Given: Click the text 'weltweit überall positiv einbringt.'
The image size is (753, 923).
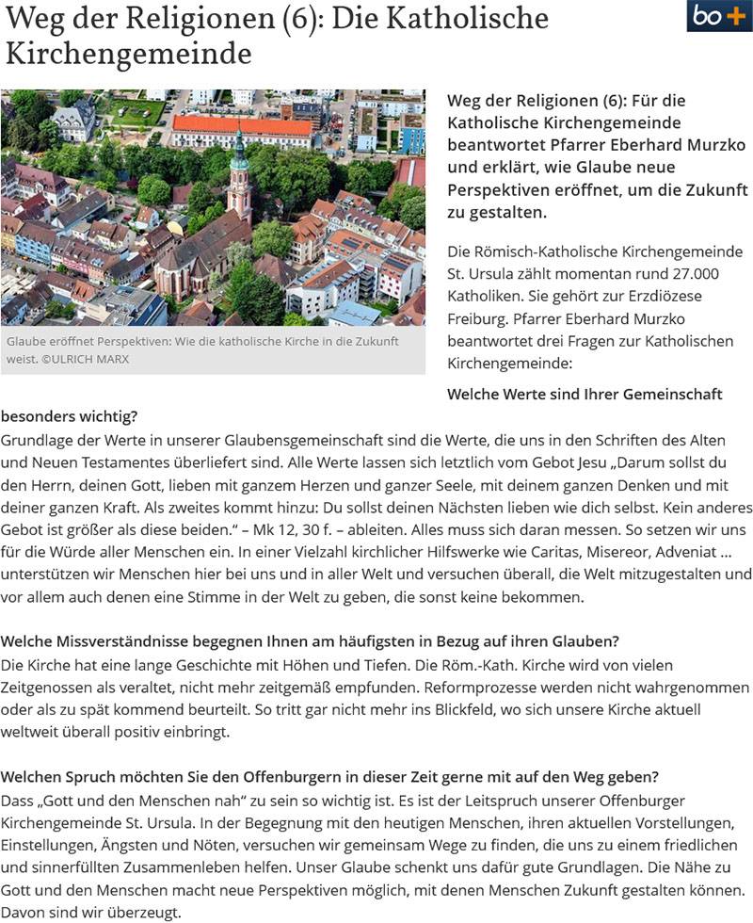Looking at the screenshot, I should tap(115, 733).
